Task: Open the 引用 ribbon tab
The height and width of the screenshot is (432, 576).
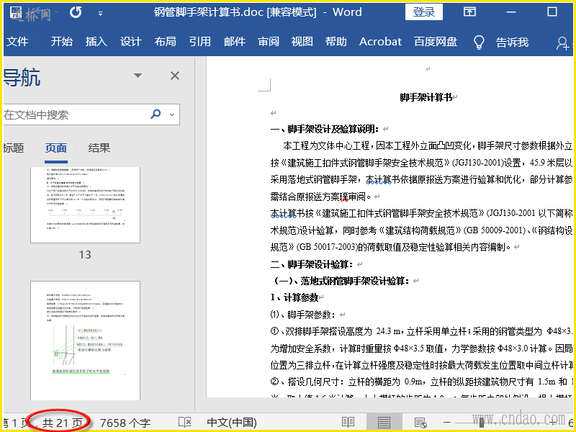Action: pyautogui.click(x=200, y=42)
